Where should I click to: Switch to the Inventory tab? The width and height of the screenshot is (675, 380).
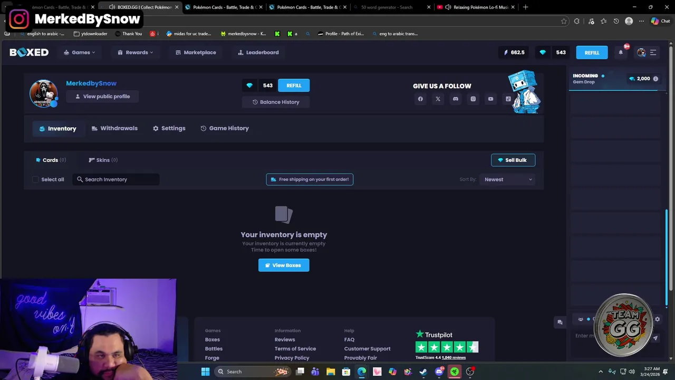[x=57, y=128]
